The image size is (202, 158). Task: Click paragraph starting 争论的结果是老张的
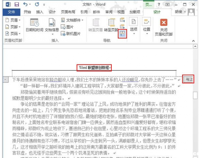(94, 128)
